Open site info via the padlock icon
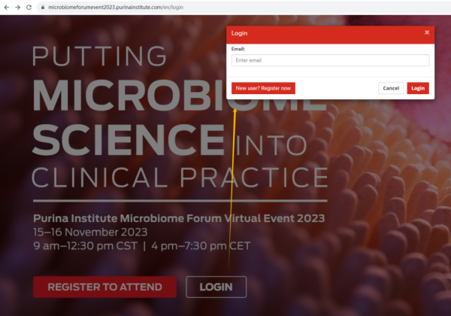The image size is (451, 316). [43, 8]
